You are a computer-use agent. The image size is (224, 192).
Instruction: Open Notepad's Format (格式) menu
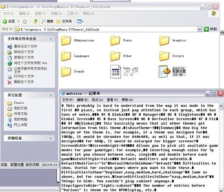pyautogui.click(x=98, y=100)
